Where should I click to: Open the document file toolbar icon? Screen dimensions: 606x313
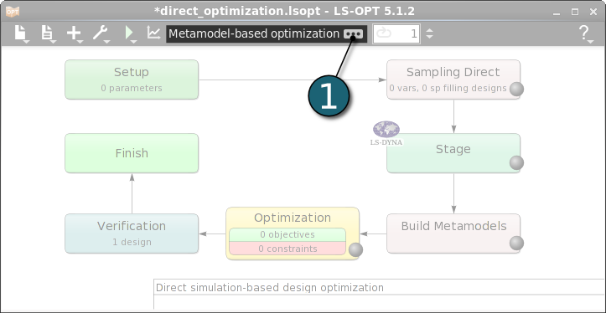[x=47, y=33]
